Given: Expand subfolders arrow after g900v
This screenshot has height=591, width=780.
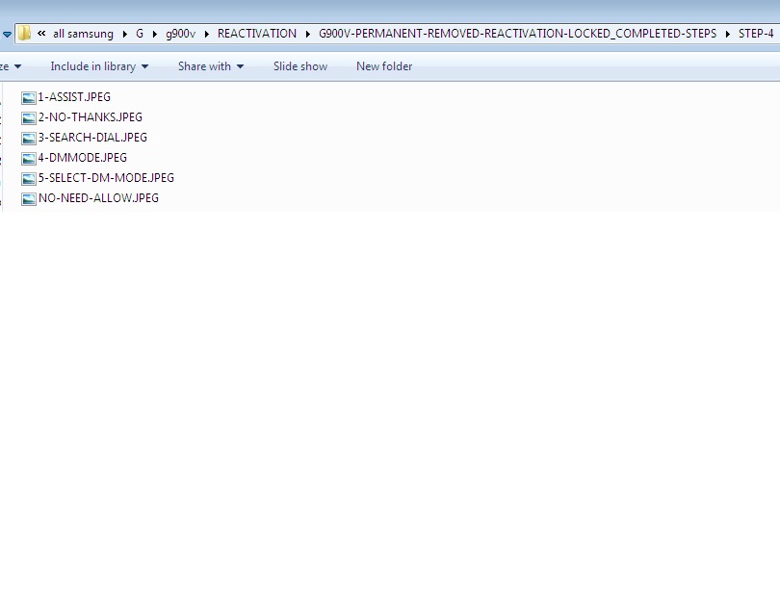Looking at the screenshot, I should tap(206, 35).
